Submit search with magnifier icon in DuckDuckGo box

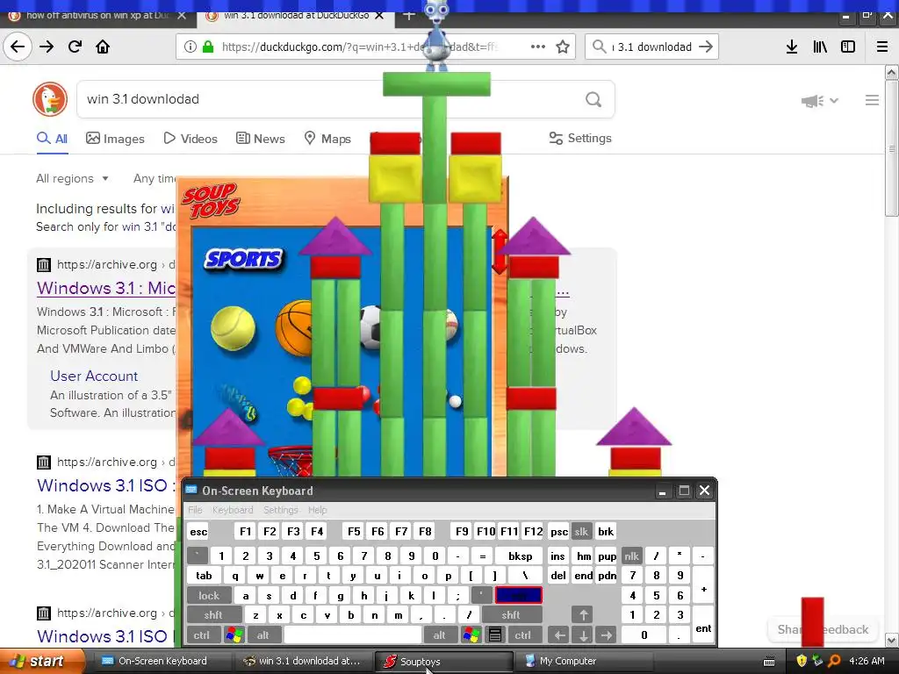tap(593, 100)
